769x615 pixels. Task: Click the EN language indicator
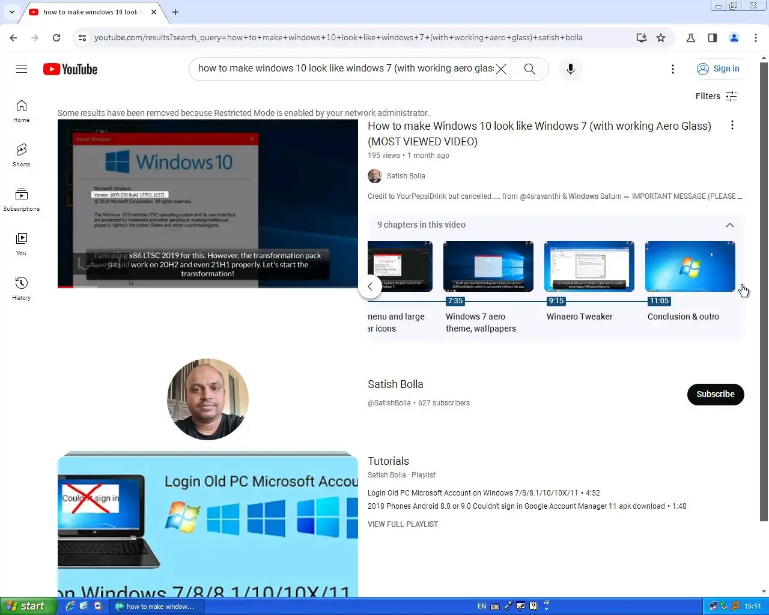(482, 607)
